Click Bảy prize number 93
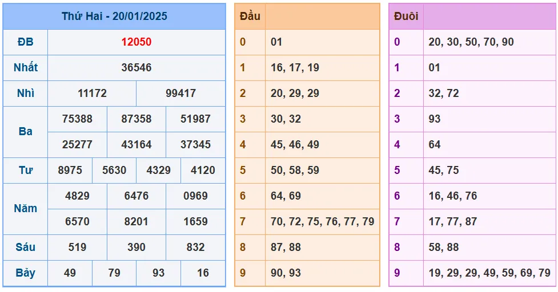Image resolution: width=558 pixels, height=292 pixels. (x=158, y=273)
